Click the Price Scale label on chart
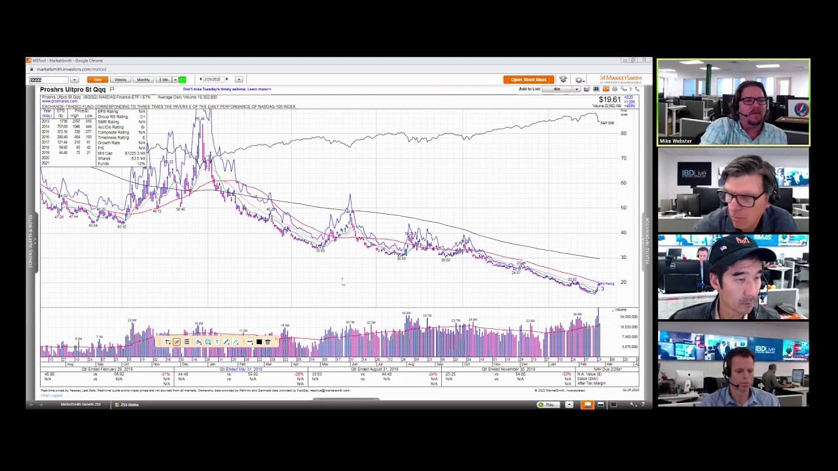Screen dimensions: 838x471 coord(624,112)
